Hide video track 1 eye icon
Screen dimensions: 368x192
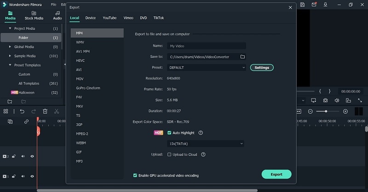(x=32, y=176)
